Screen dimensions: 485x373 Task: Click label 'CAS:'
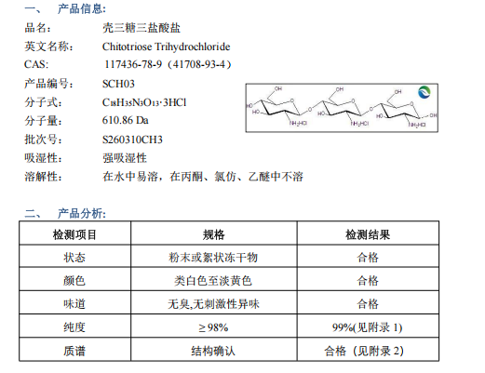click(36, 64)
